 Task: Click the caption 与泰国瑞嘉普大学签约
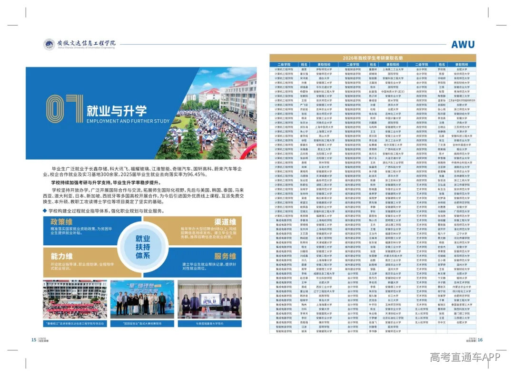(x=210, y=324)
